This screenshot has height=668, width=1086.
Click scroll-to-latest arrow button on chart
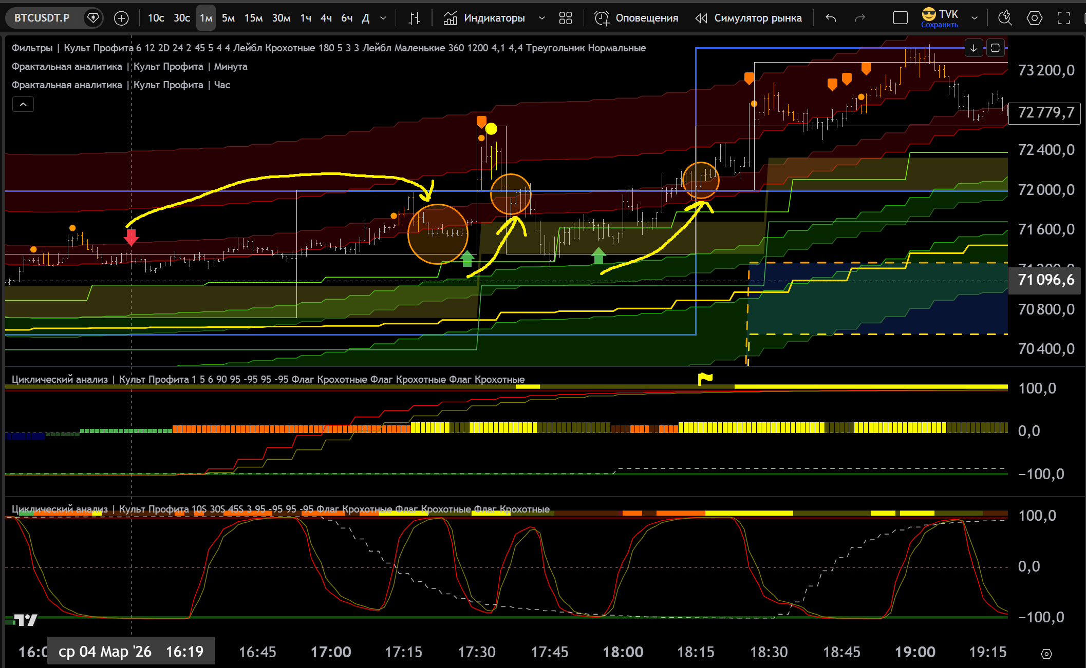click(973, 48)
